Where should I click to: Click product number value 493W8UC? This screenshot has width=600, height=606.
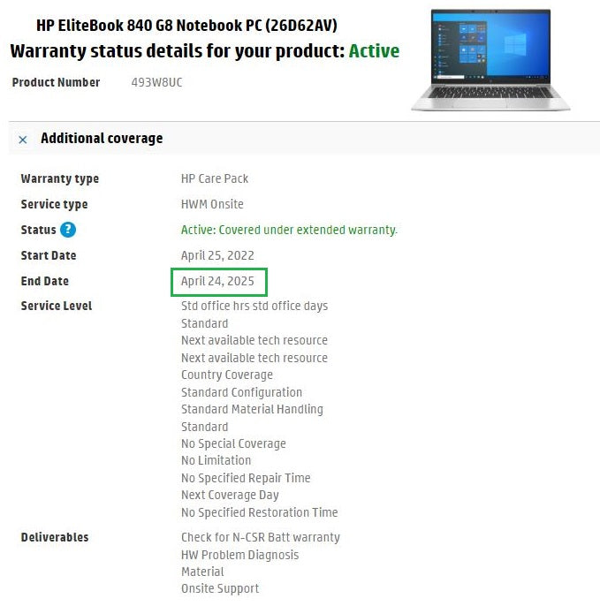click(156, 82)
